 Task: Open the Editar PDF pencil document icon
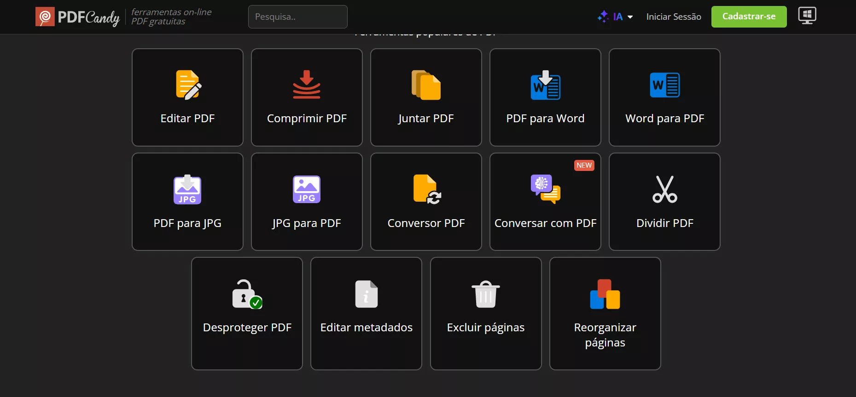[x=188, y=85]
